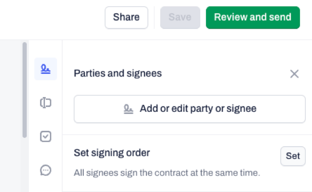
Task: Open the checkmark box sidebar icon
Action: (x=45, y=137)
